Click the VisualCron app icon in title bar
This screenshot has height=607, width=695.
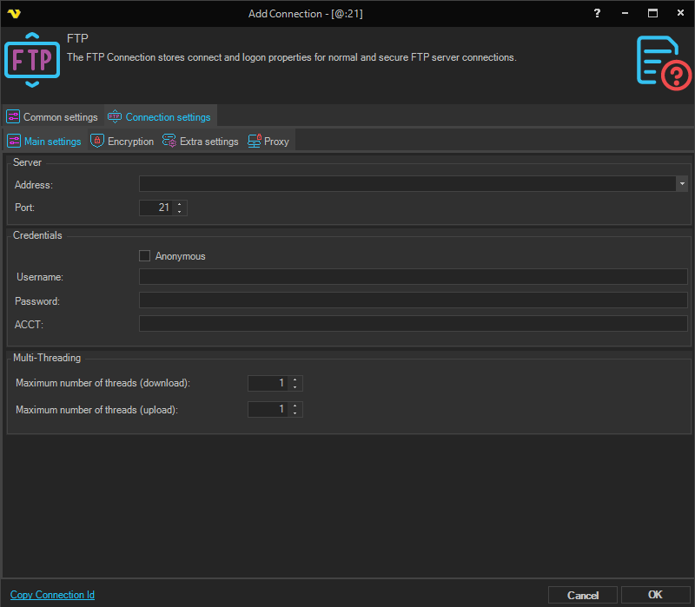[x=12, y=13]
